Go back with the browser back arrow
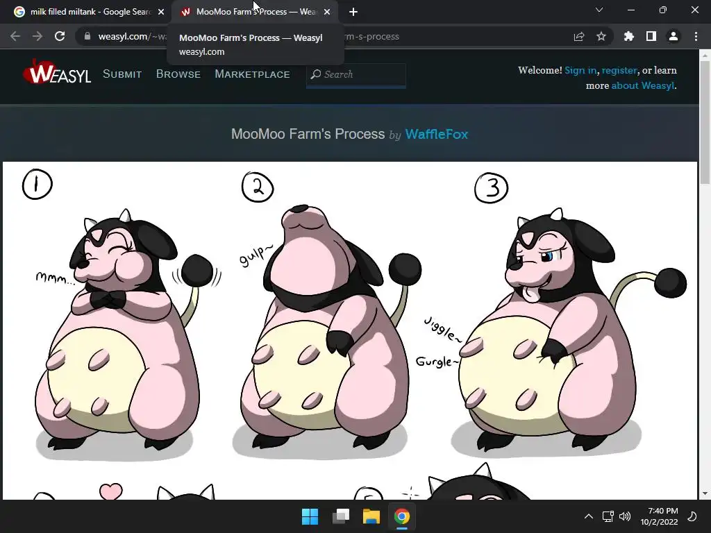The width and height of the screenshot is (711, 533). 15,36
